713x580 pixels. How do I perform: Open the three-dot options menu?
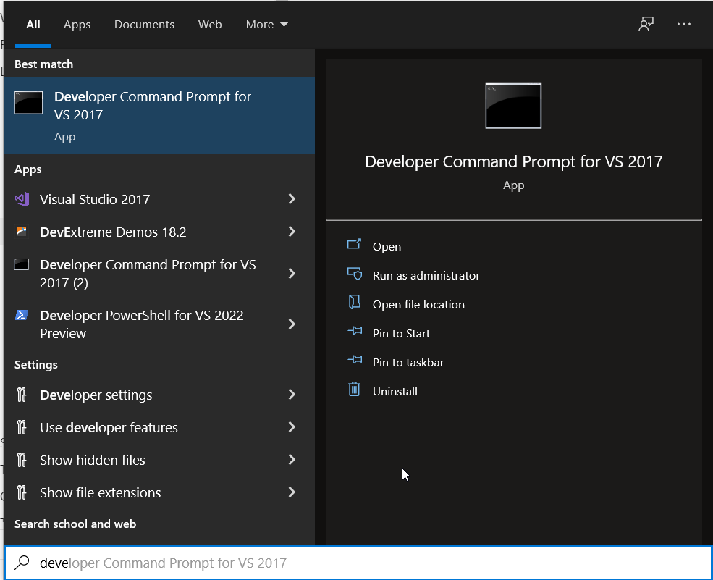click(x=683, y=24)
